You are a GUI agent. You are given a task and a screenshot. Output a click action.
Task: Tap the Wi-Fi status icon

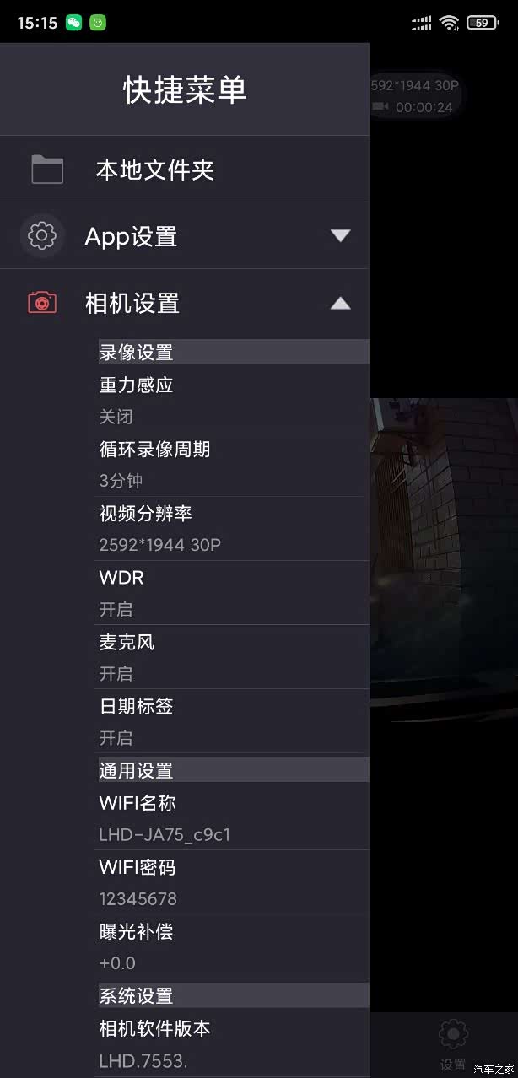pyautogui.click(x=449, y=23)
